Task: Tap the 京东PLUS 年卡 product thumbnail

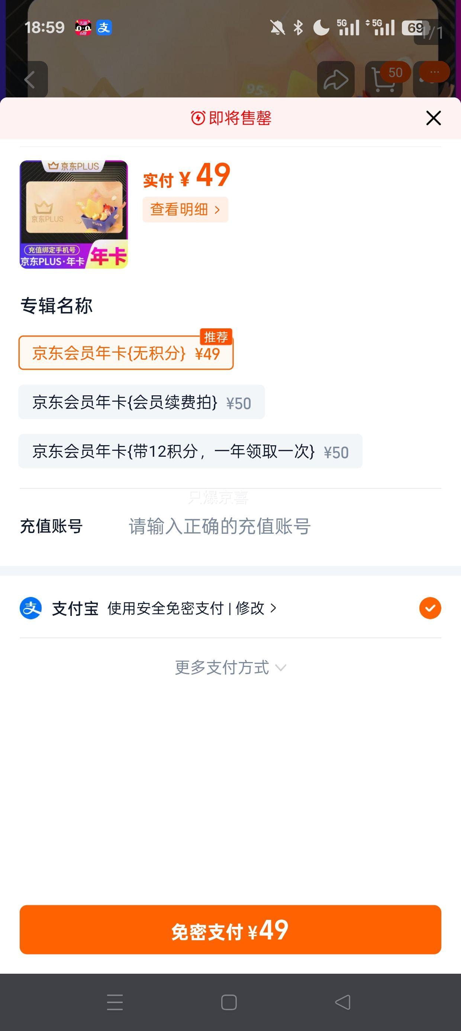Action: click(74, 214)
